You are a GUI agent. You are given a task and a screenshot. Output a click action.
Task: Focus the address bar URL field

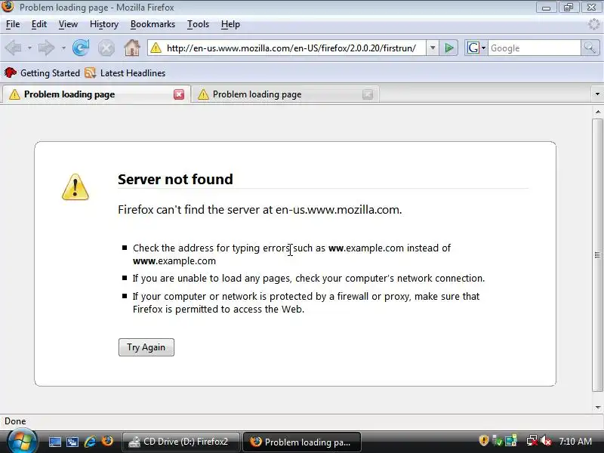(291, 48)
